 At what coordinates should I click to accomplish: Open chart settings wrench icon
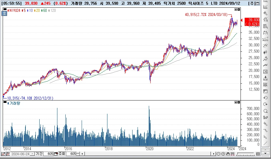pyautogui.click(x=265, y=13)
